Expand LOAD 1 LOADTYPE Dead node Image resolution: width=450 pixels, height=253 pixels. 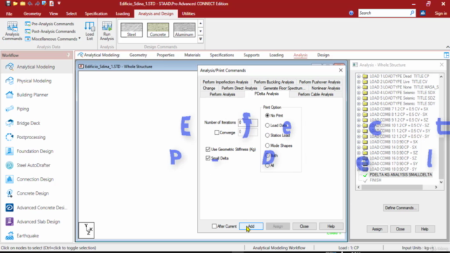[x=359, y=77]
